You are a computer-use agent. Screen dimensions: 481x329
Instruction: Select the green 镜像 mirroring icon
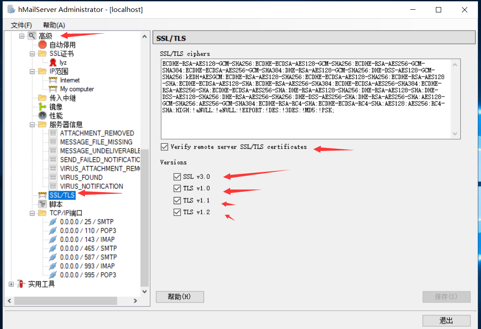42,106
